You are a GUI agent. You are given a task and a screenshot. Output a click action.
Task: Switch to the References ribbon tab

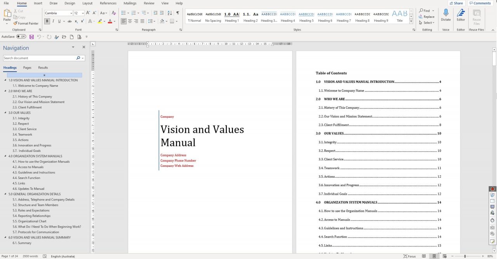pyautogui.click(x=108, y=3)
